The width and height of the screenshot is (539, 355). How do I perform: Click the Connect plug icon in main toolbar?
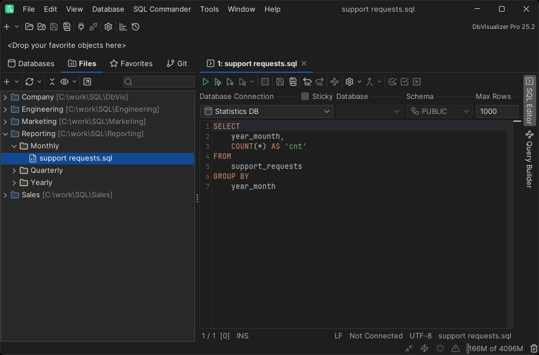[x=81, y=27]
